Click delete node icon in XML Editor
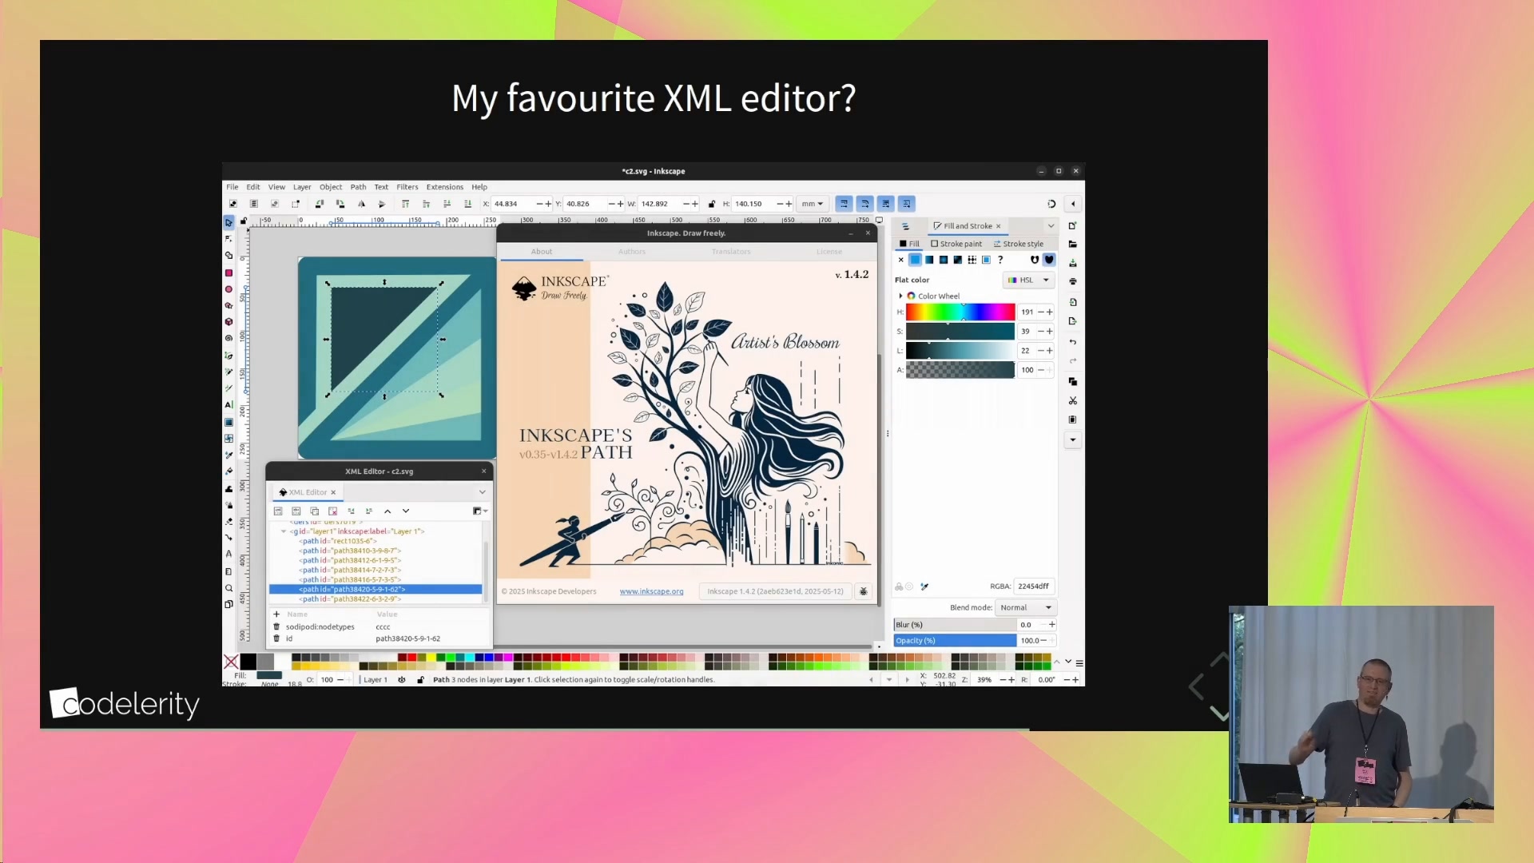Screen dimensions: 1534x863 tap(332, 511)
